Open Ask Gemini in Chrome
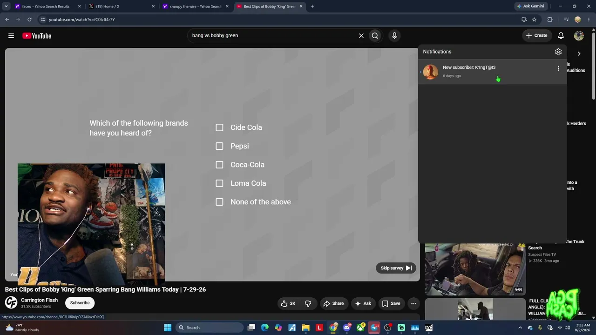This screenshot has width=596, height=335. pos(530,7)
